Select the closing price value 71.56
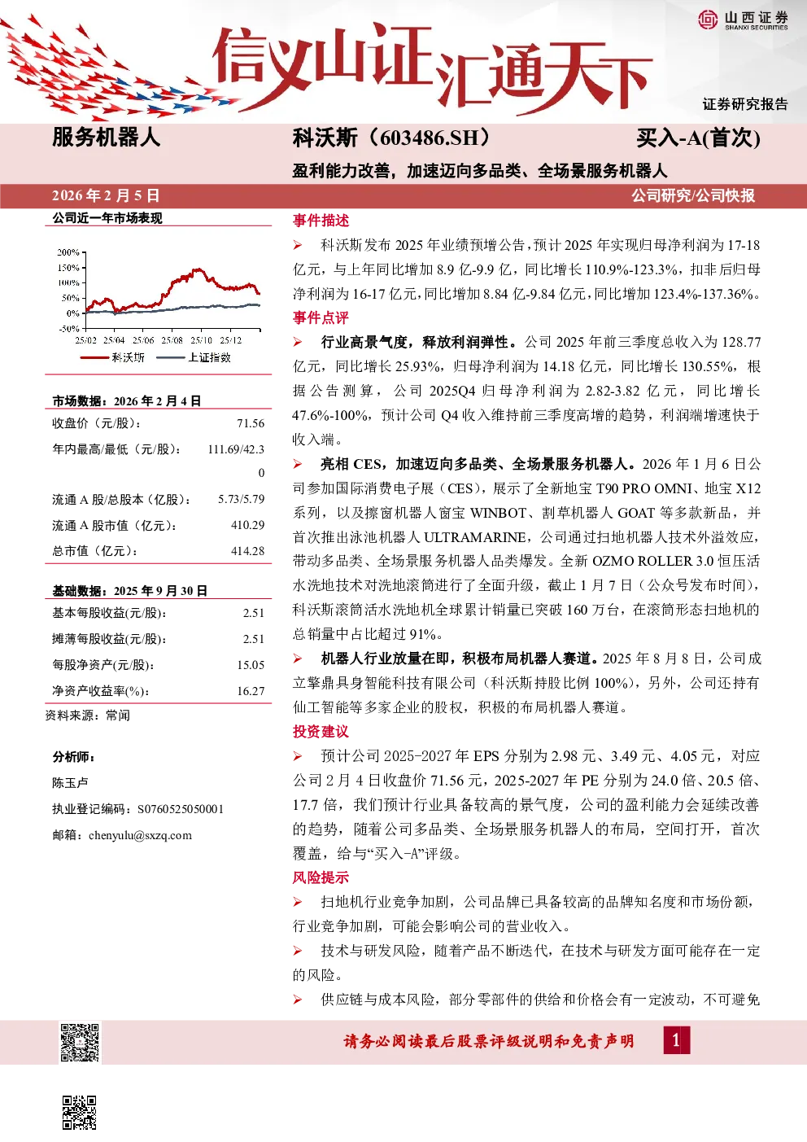The width and height of the screenshot is (807, 1142). click(251, 423)
